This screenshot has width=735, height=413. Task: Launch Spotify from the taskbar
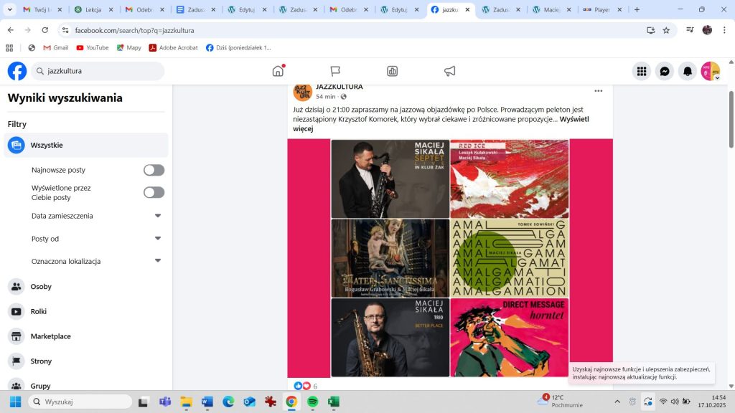point(312,402)
